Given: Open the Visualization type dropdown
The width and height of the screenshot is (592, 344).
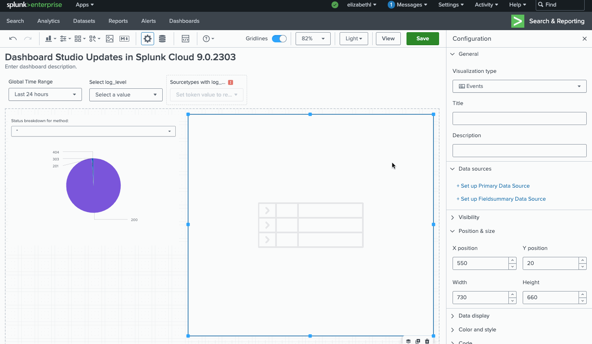Looking at the screenshot, I should pos(519,86).
